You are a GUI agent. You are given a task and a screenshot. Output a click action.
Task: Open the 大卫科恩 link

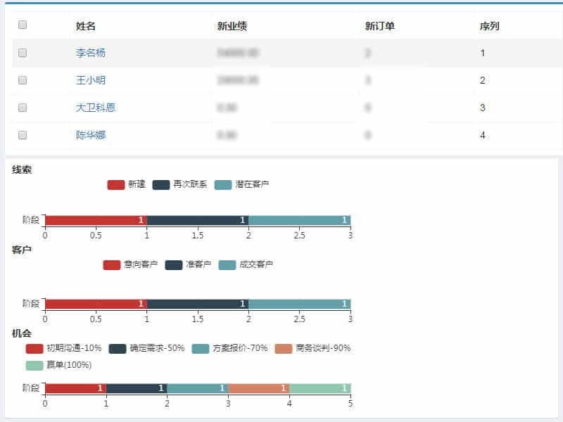coord(96,108)
